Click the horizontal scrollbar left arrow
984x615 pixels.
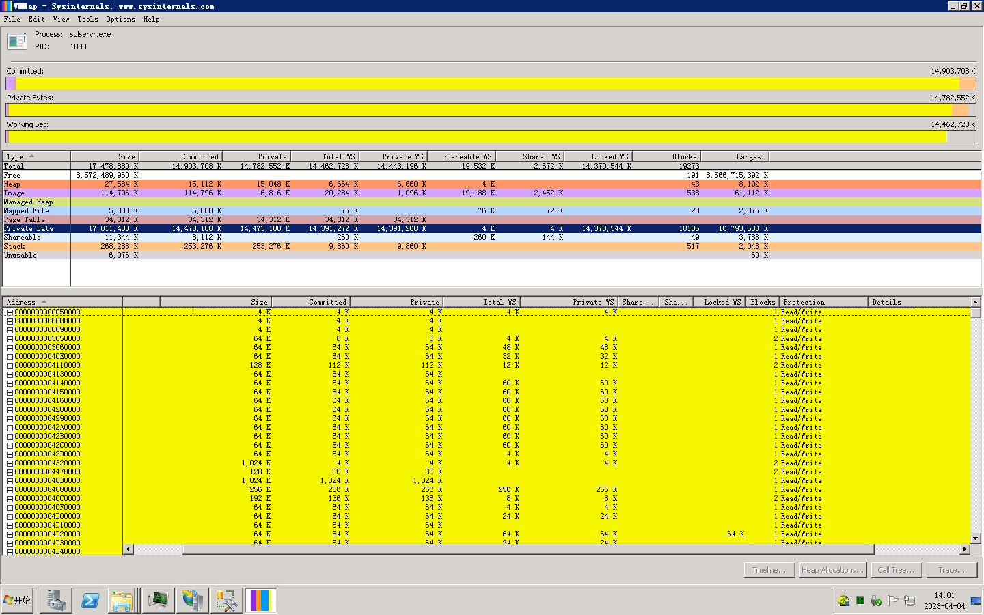(x=128, y=549)
